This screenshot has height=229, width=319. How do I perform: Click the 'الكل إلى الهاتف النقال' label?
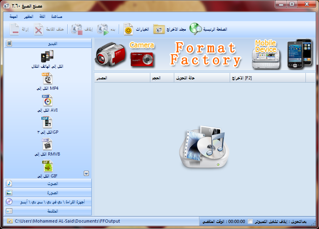click(47, 66)
